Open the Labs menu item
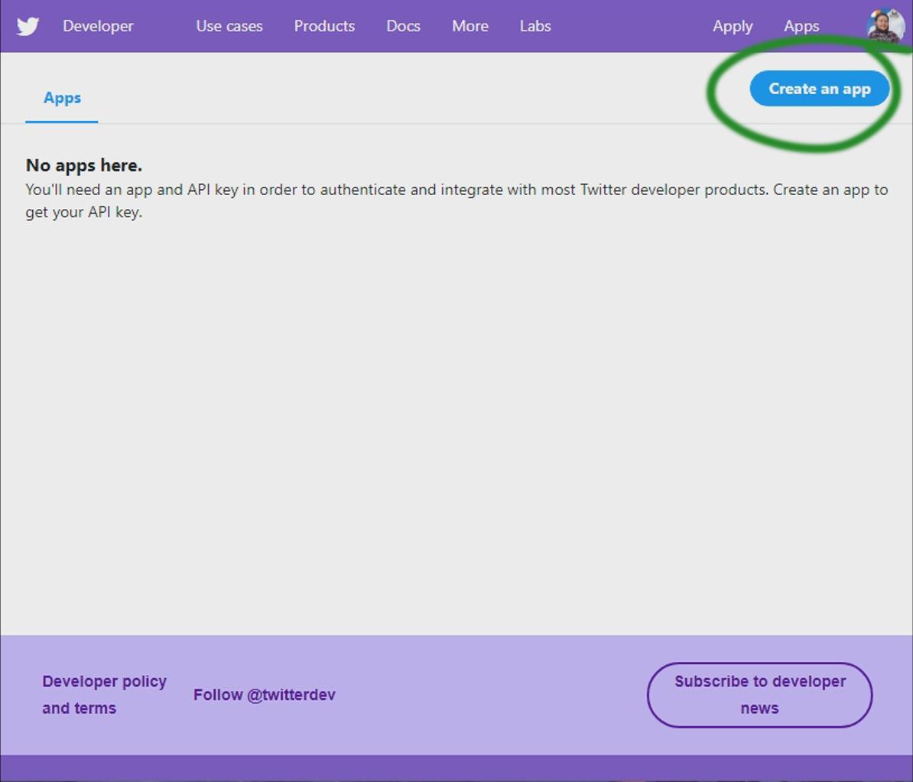This screenshot has width=913, height=782. (535, 26)
